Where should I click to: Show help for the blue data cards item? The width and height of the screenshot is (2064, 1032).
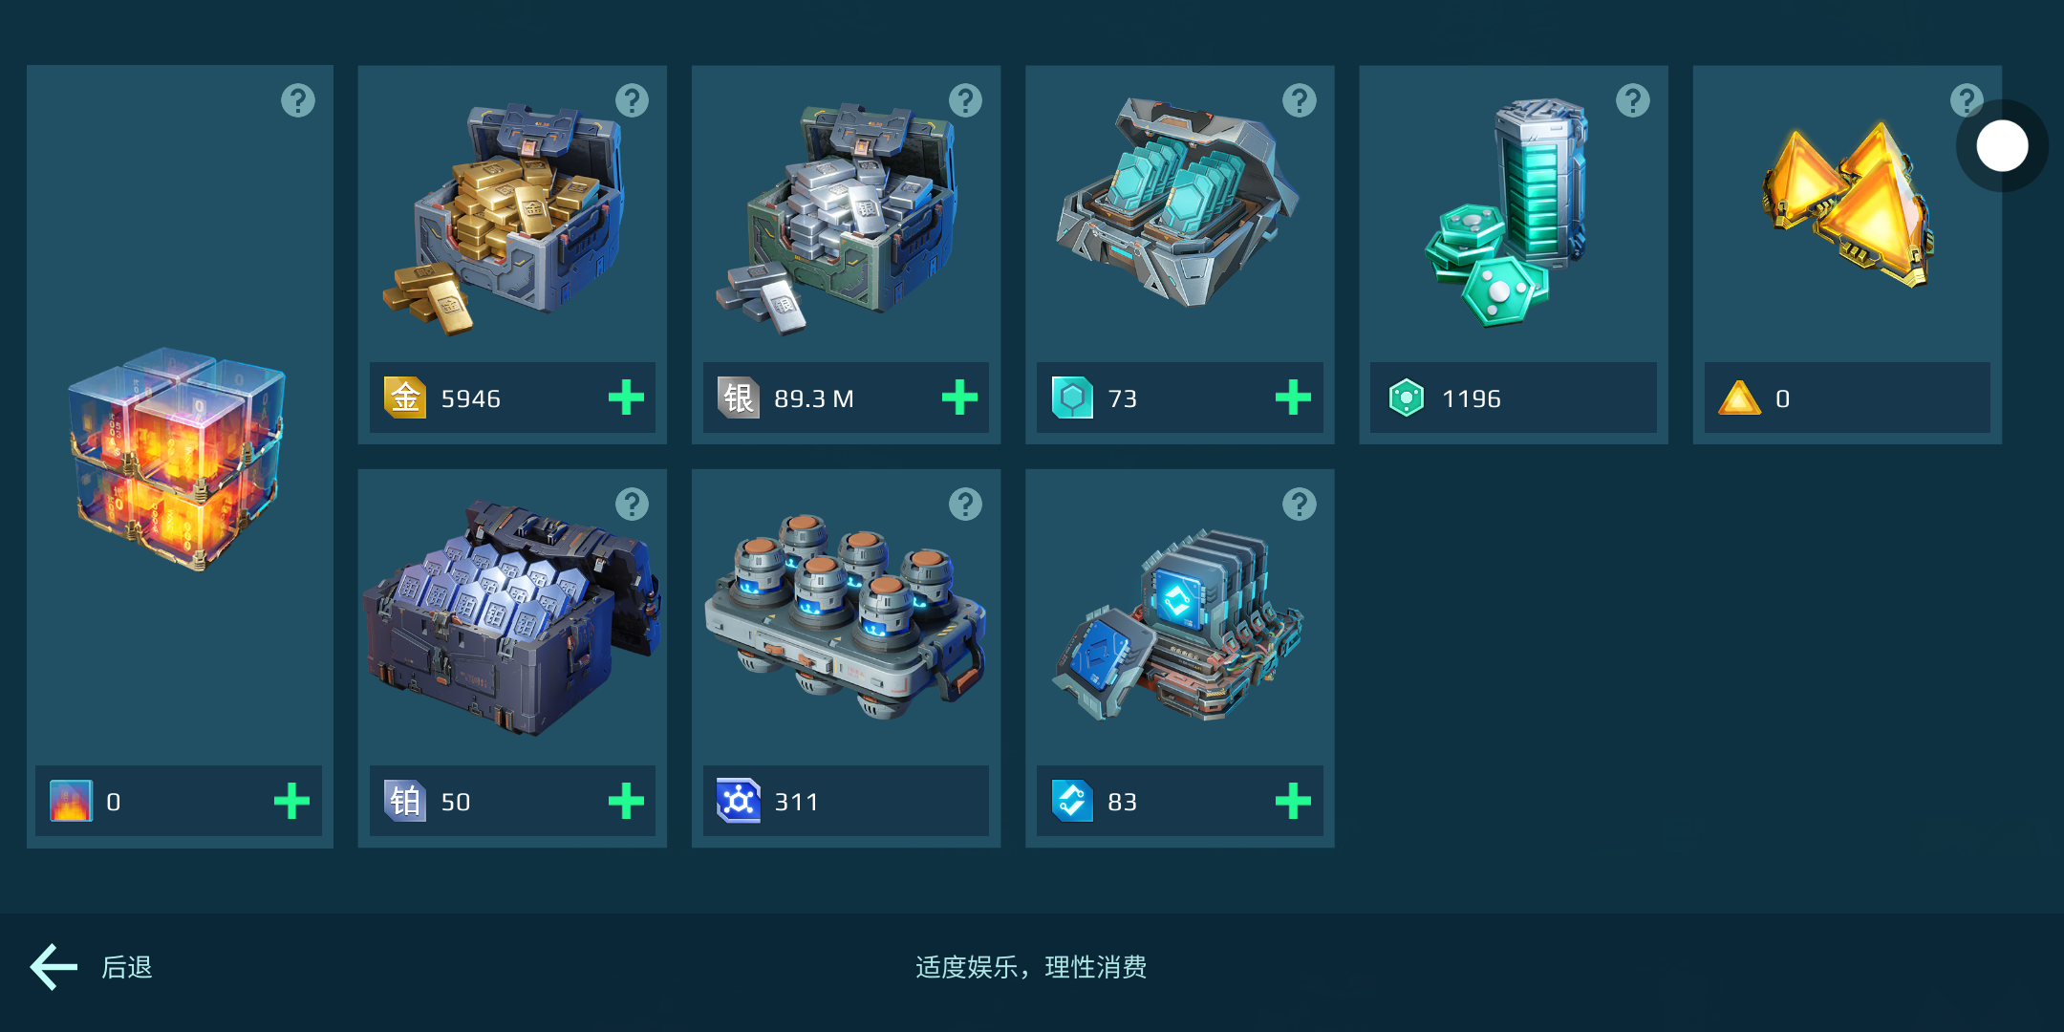(1300, 504)
